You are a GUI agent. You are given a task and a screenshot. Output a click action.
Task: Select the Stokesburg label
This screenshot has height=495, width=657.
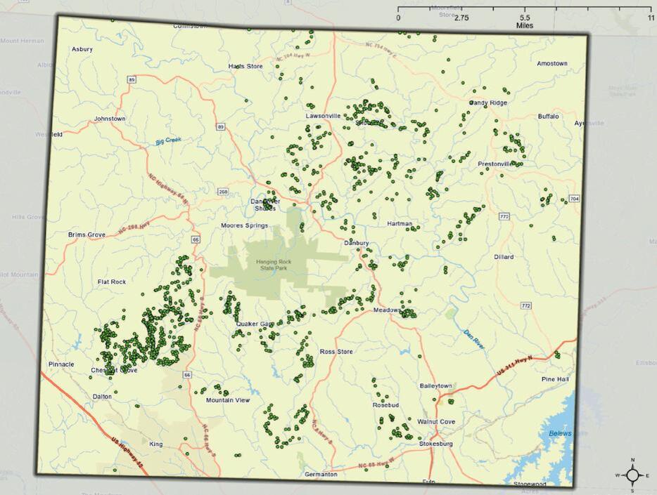click(x=435, y=444)
